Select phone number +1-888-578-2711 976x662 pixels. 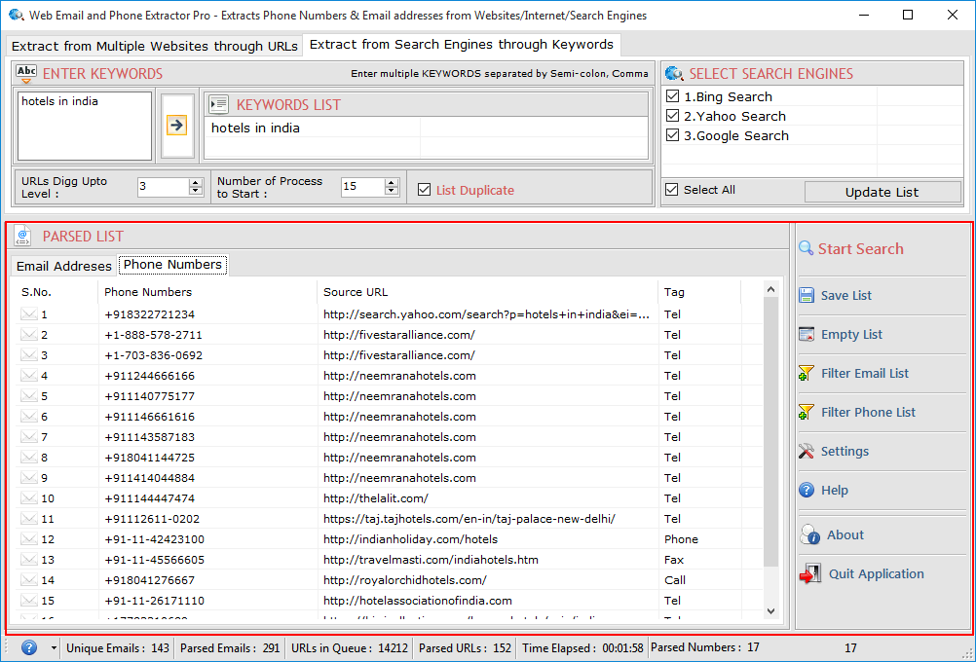pos(153,335)
